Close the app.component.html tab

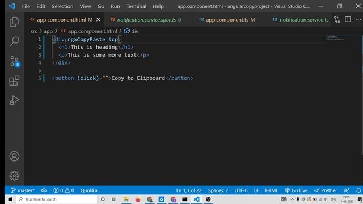[98, 20]
